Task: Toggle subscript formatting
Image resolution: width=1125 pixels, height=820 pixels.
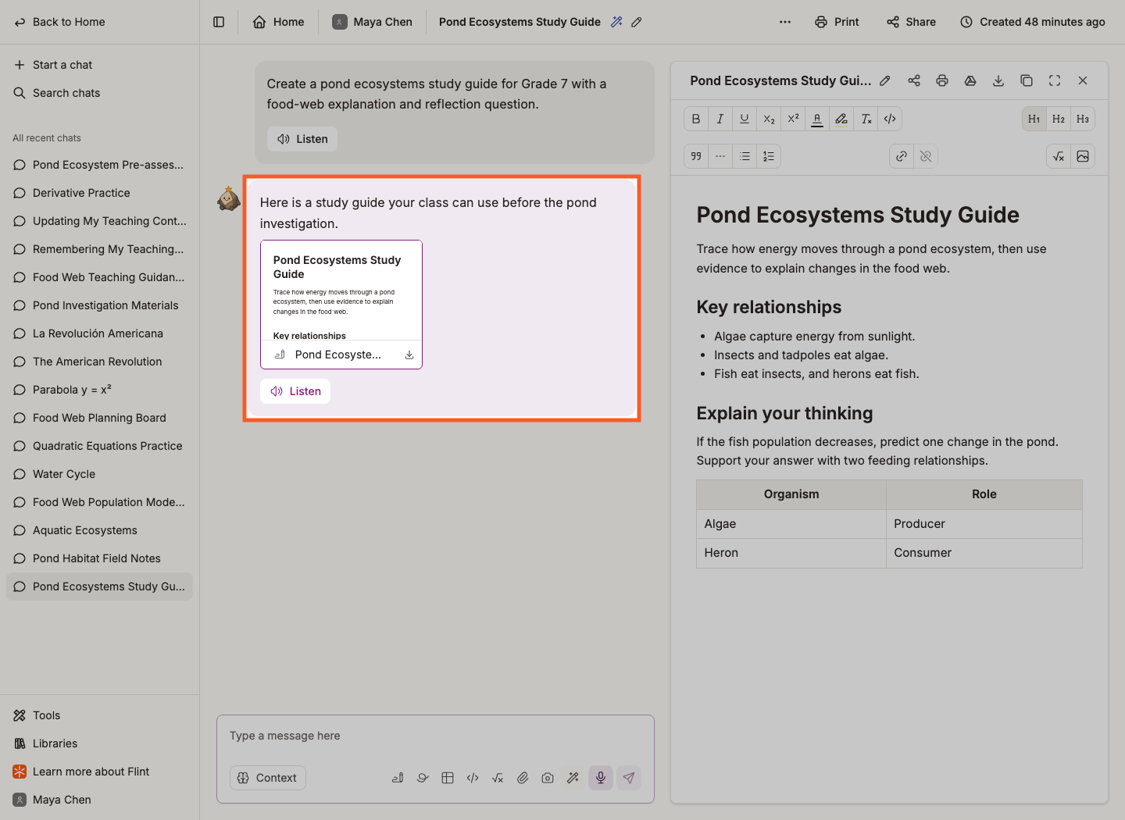Action: (769, 119)
